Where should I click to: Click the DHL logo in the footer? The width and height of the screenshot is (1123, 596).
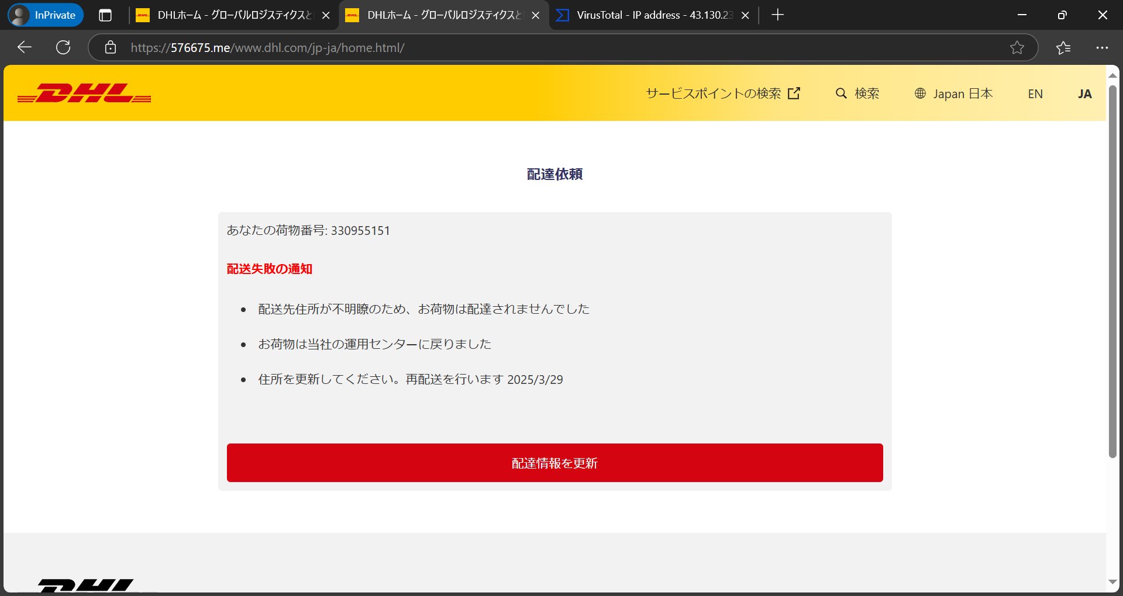point(85,586)
